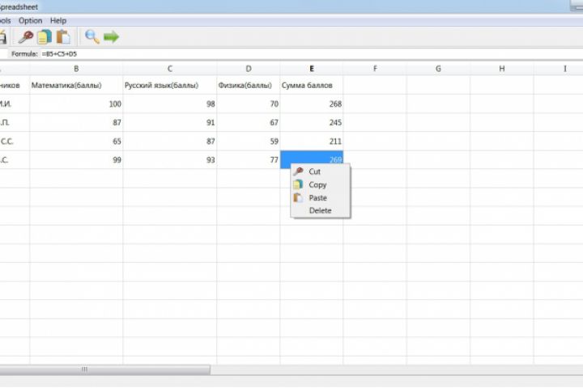This screenshot has height=388, width=583.
Task: Click the green arrow toolbar icon
Action: click(111, 36)
